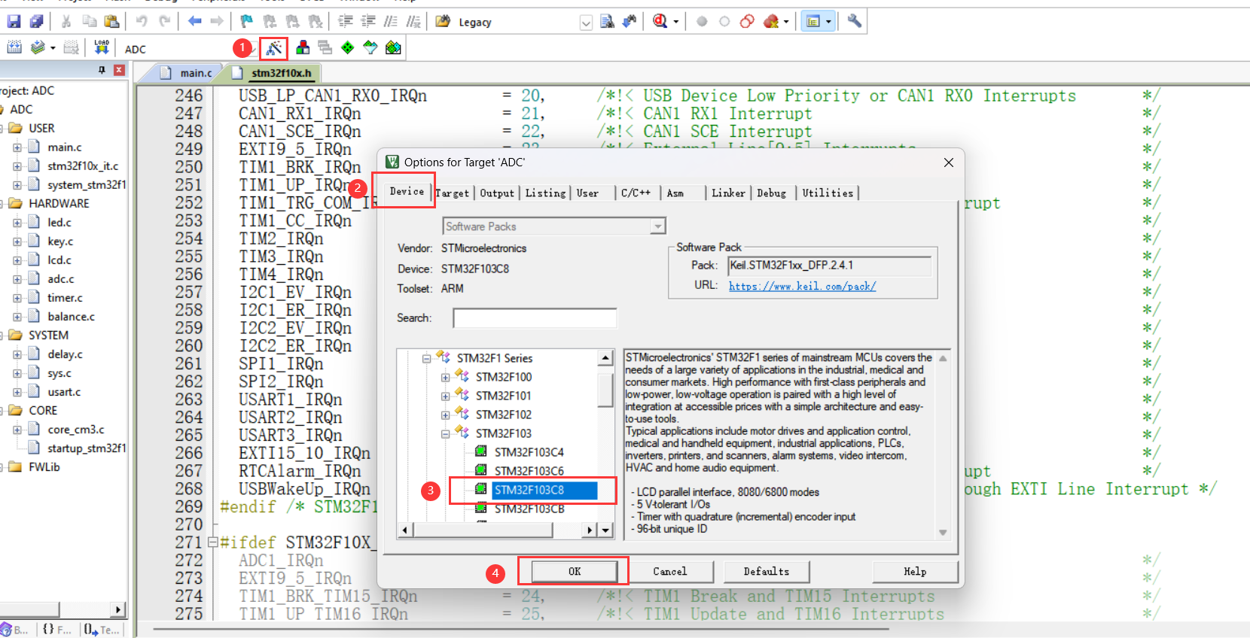This screenshot has height=638, width=1250.
Task: Expand adc.c in project tree
Action: pyautogui.click(x=17, y=279)
